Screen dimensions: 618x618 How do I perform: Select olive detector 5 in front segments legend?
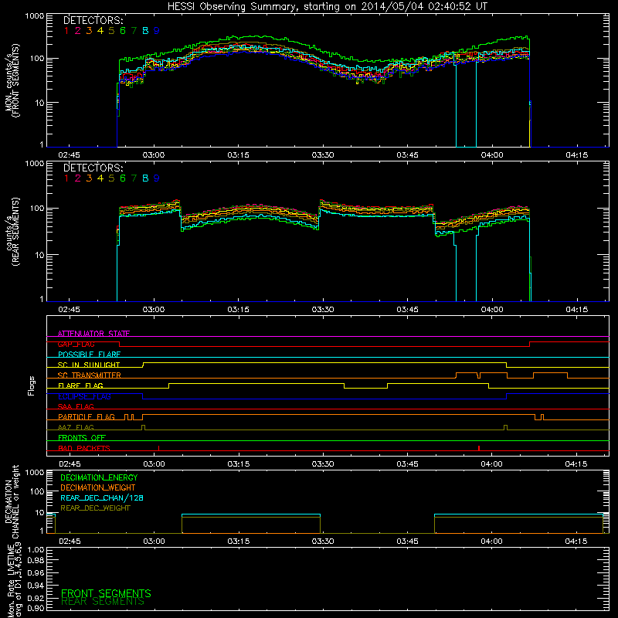click(111, 30)
